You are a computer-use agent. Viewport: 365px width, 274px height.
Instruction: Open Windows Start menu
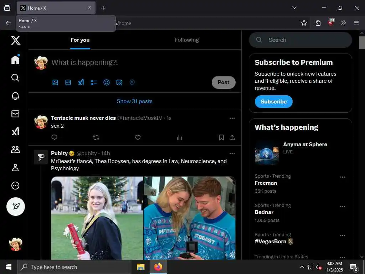click(x=9, y=267)
